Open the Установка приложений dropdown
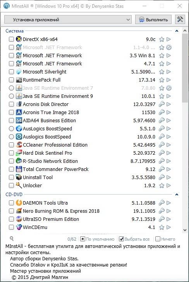This screenshot has width=189, height=282. tap(68, 19)
